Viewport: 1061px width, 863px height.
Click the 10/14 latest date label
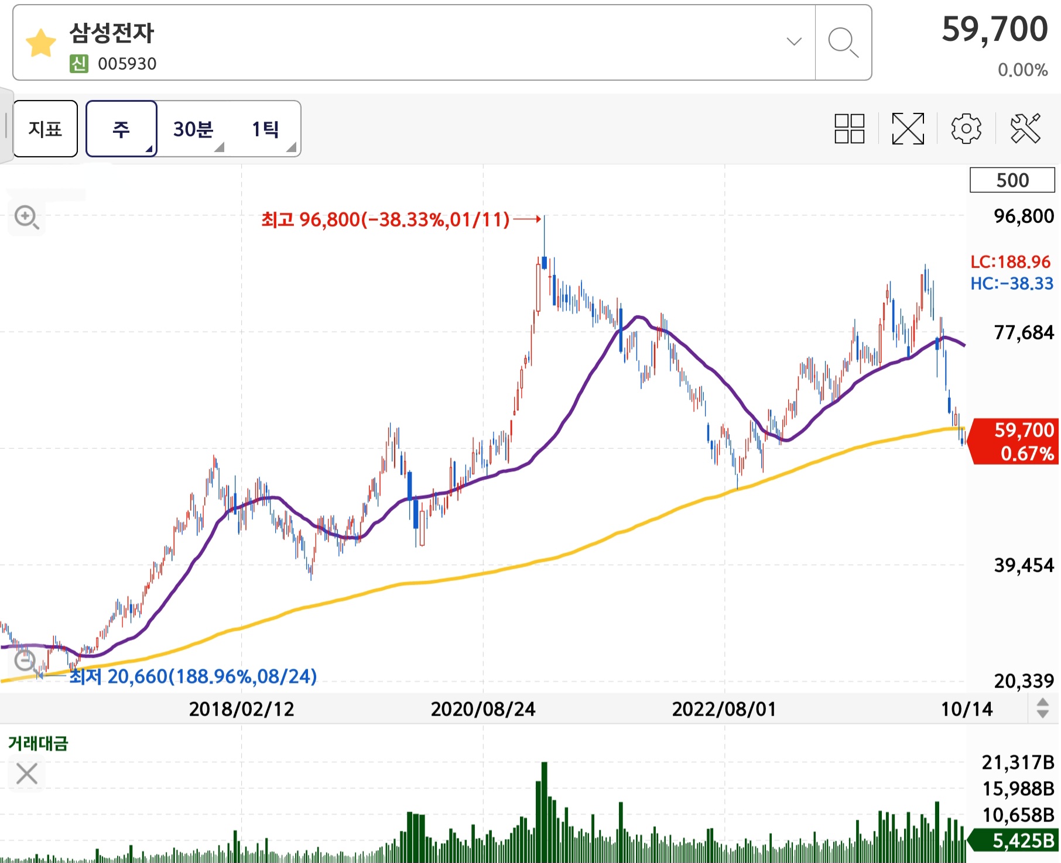[x=967, y=709]
